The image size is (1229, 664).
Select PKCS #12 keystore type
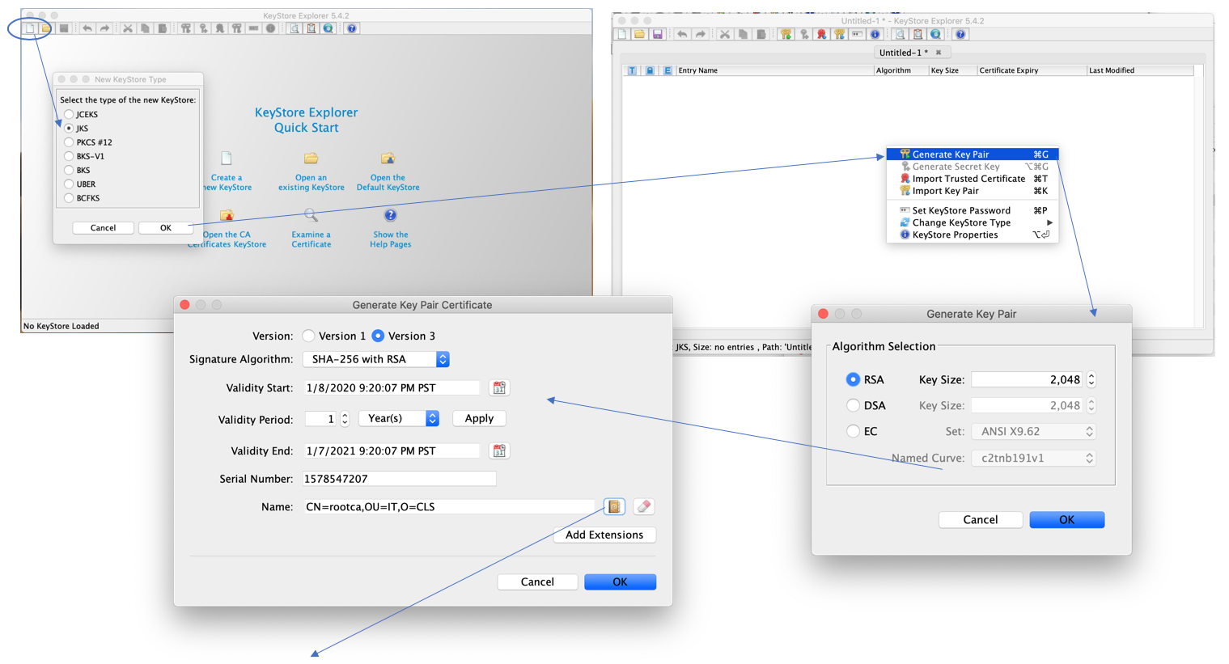(69, 142)
